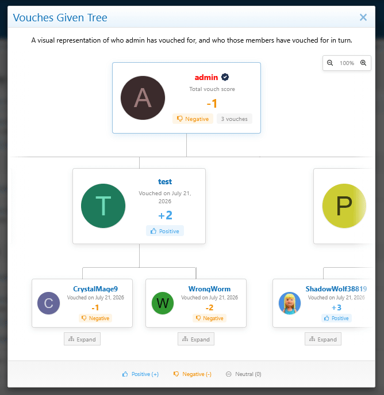
Task: Expand CrystalMage9's vouch tree
Action: tap(82, 339)
